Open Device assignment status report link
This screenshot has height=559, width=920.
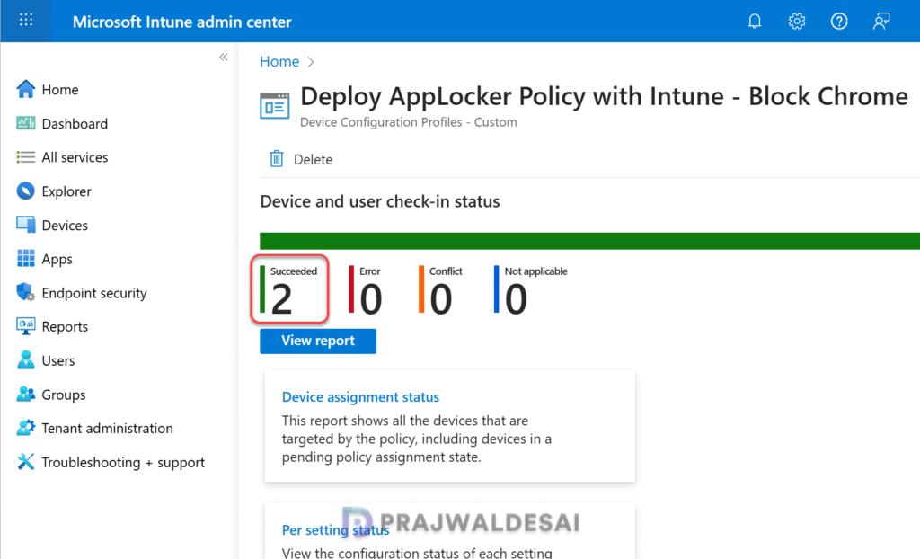tap(360, 397)
